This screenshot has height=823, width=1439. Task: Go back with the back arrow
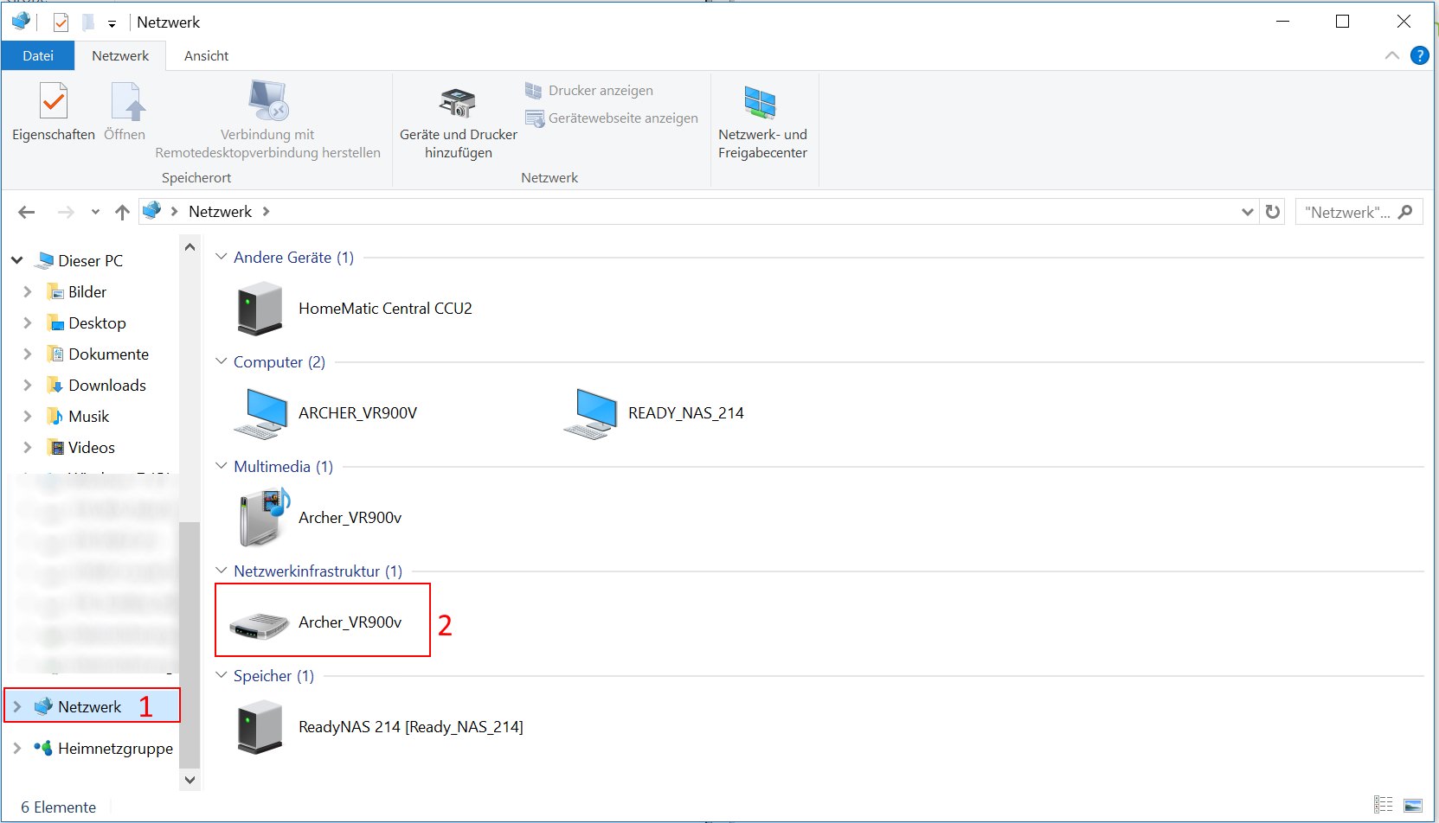[x=26, y=212]
